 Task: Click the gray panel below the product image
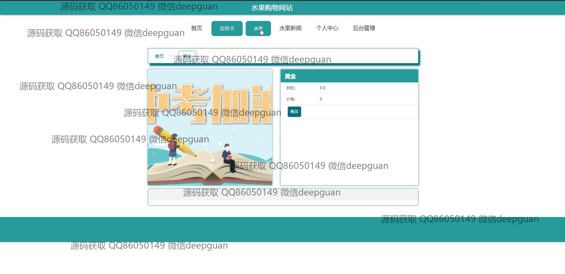click(x=283, y=197)
